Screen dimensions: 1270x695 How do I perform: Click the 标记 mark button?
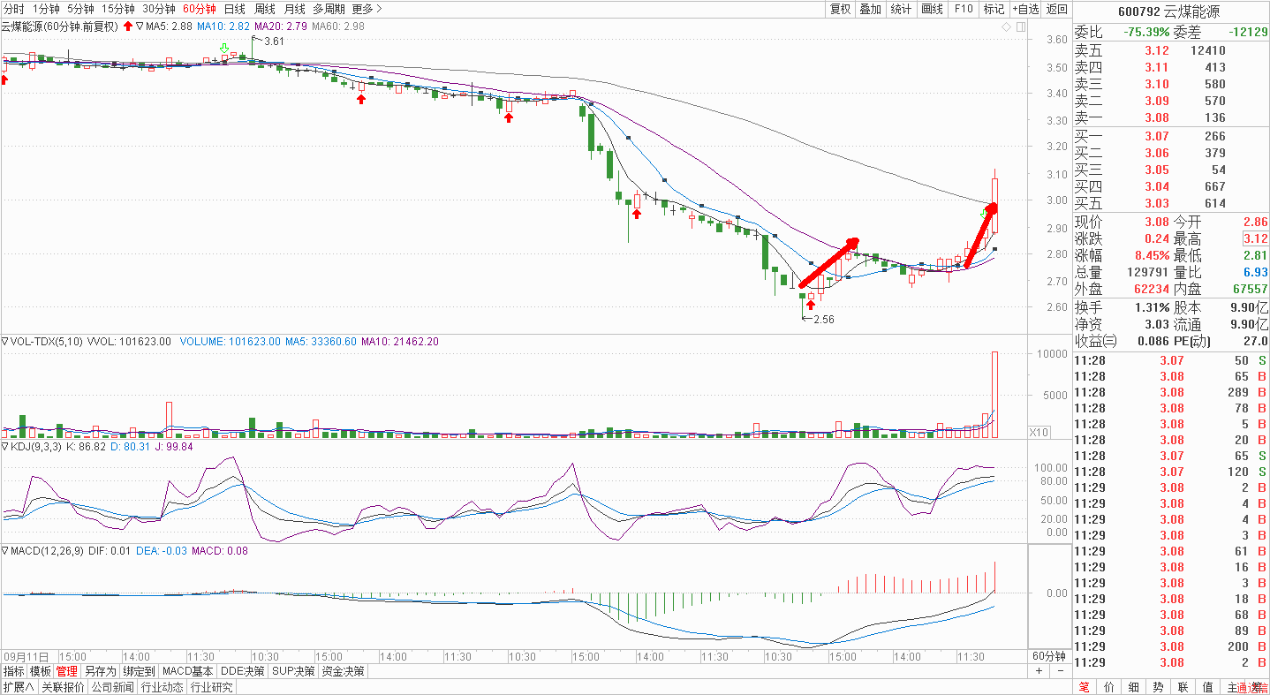pos(994,9)
